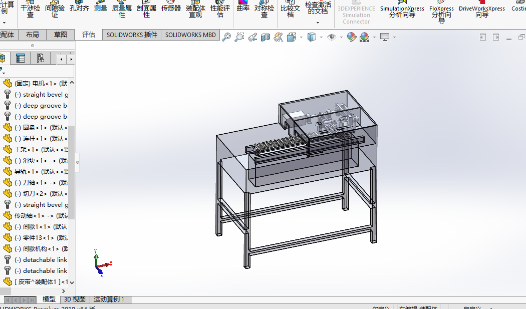Select the Zoom to Area tool
This screenshot has width=526, height=309.
click(x=239, y=37)
